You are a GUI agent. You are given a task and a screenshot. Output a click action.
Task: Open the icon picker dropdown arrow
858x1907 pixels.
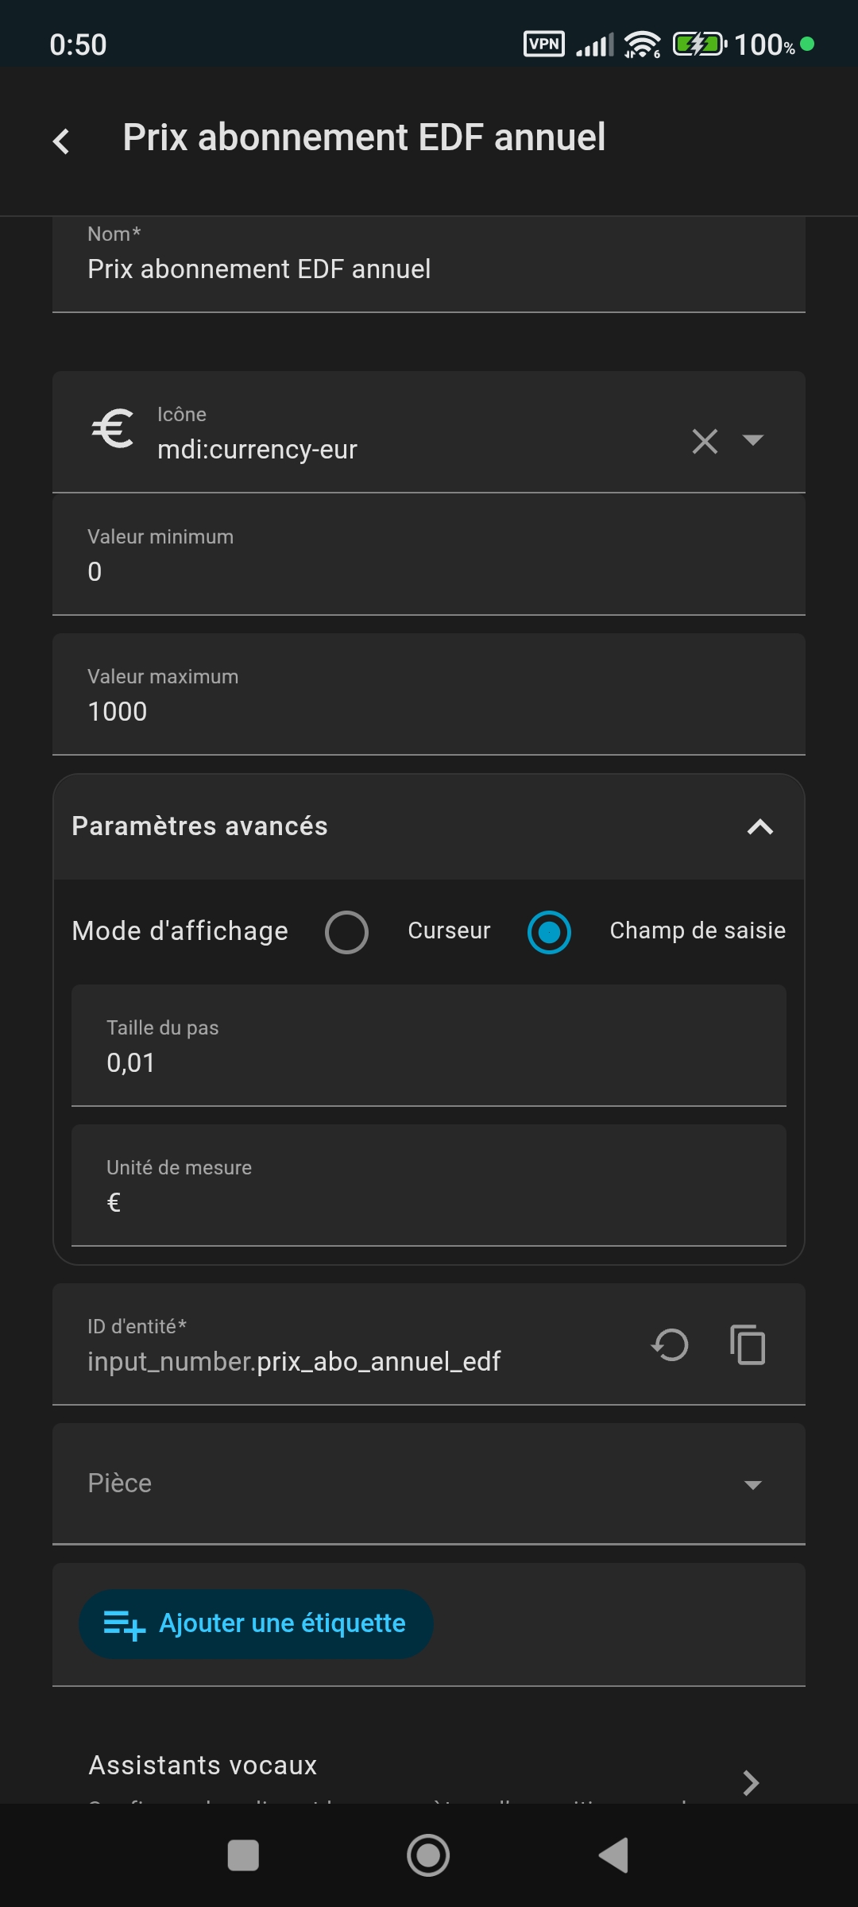tap(752, 440)
